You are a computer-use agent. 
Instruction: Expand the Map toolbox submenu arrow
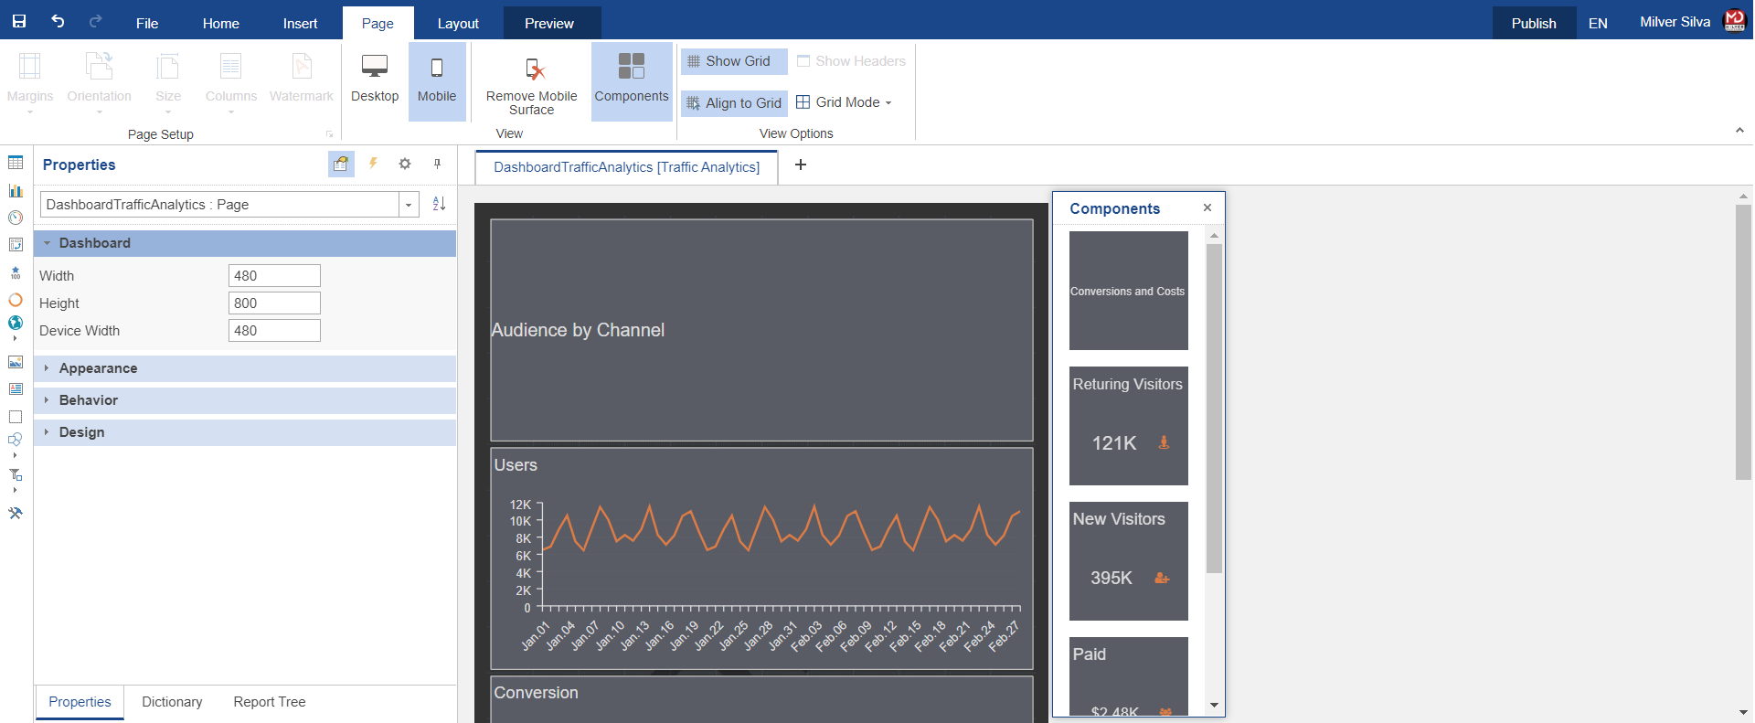(15, 338)
